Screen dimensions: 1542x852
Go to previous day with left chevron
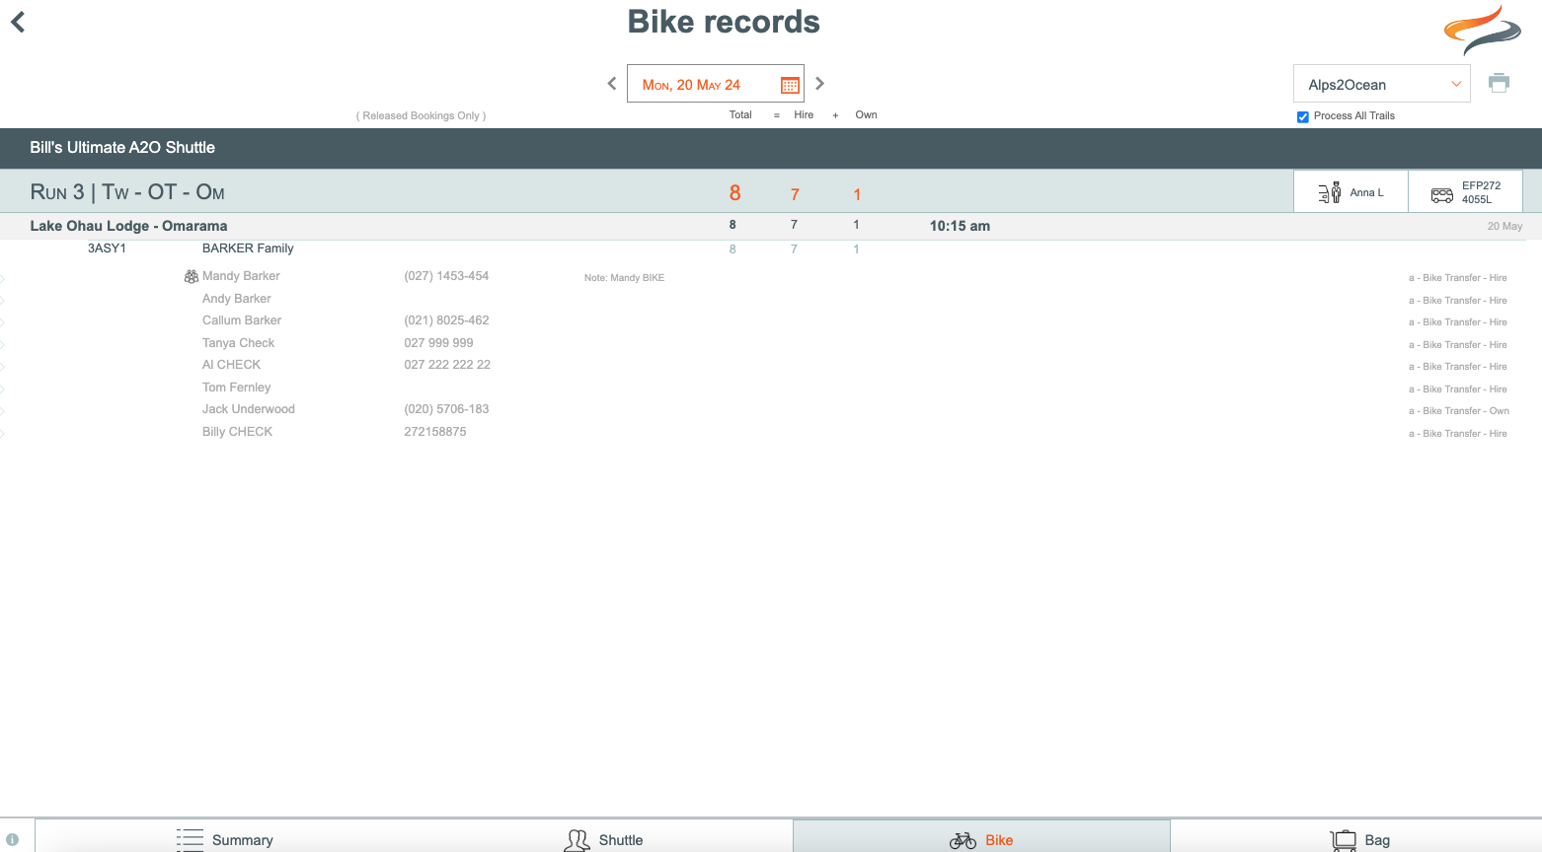click(x=612, y=84)
